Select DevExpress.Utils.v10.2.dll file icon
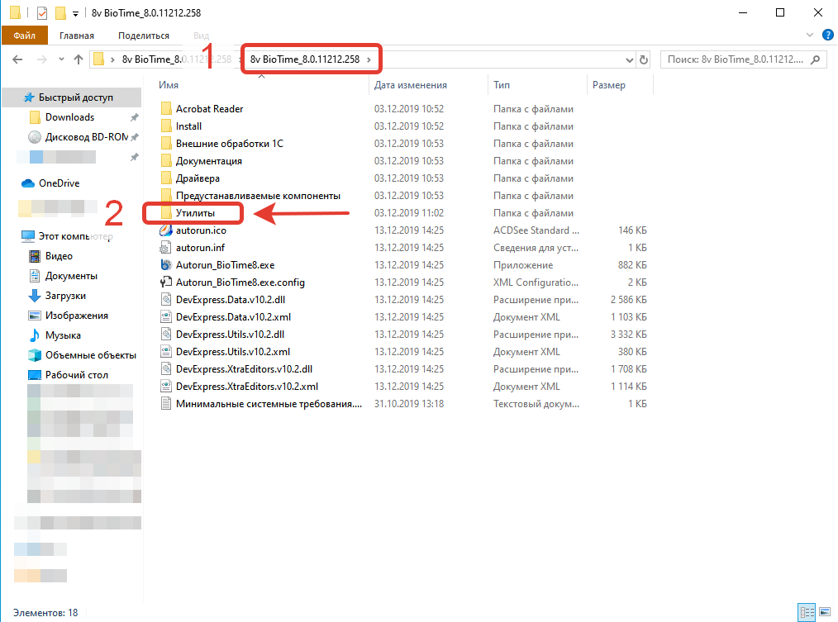The width and height of the screenshot is (838, 622). coord(166,335)
